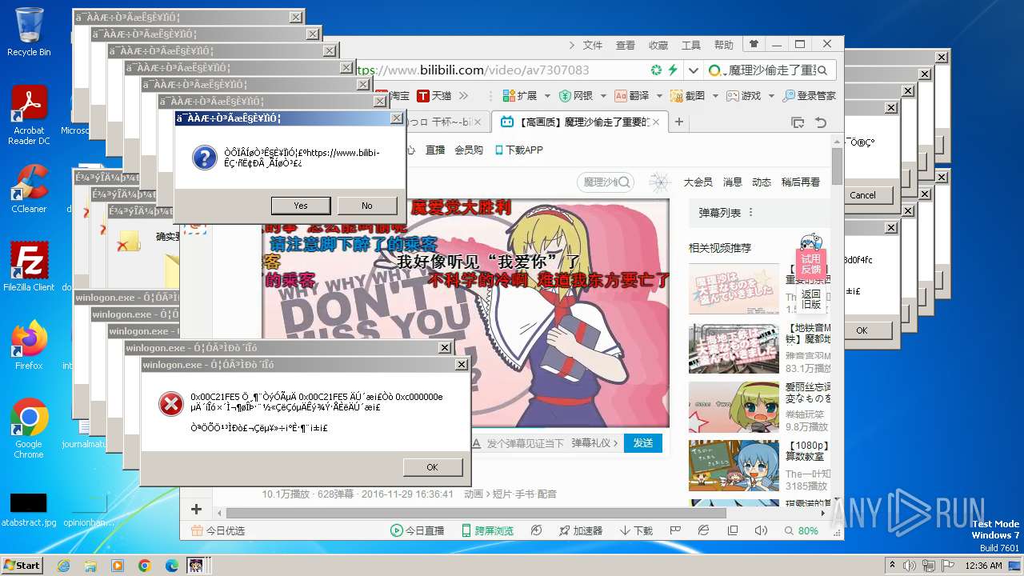Close the 魔理沙偷走了重要 tab
Screen dimensions: 1024x576
tap(657, 122)
